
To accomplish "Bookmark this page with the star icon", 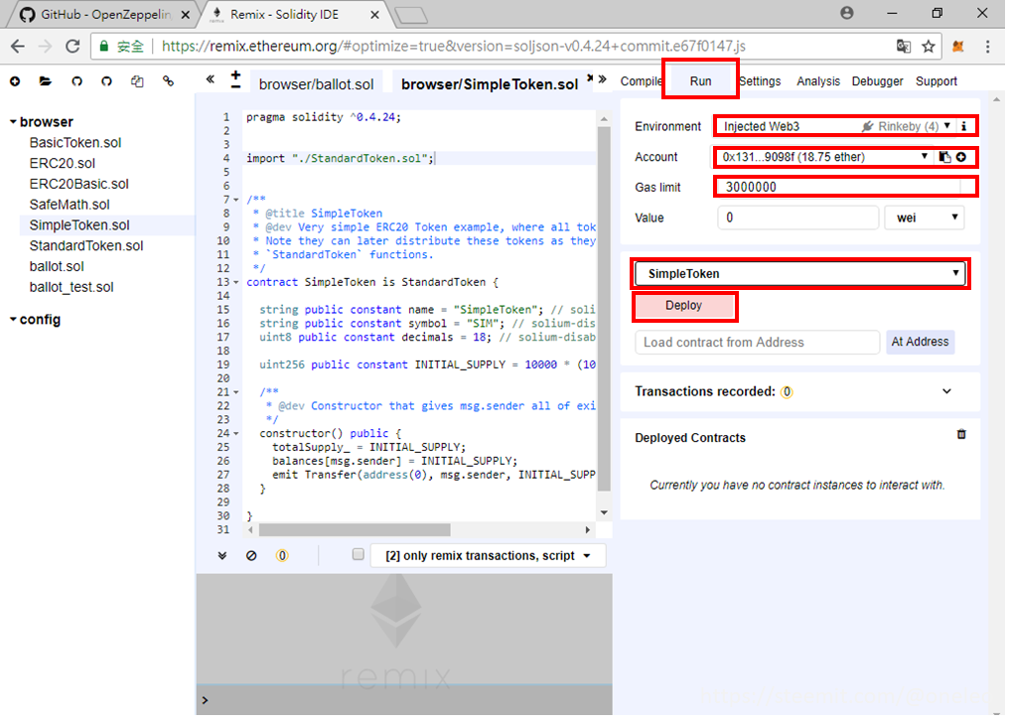I will coord(928,47).
